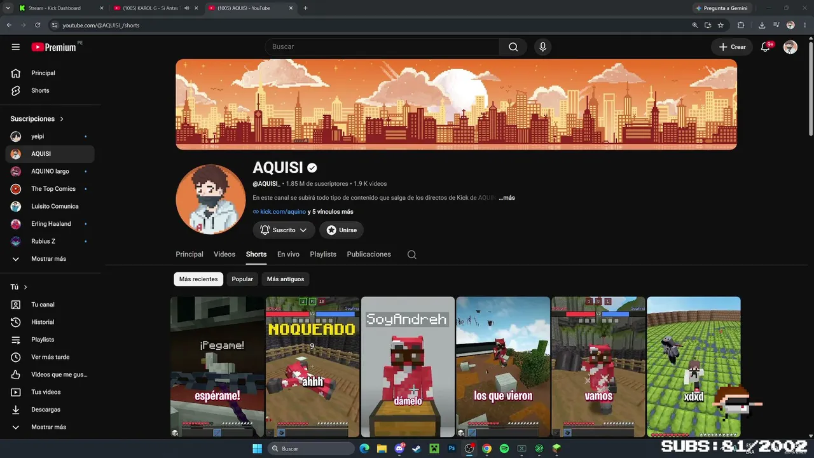
Task: Open Spotify from the taskbar
Action: [x=504, y=448]
